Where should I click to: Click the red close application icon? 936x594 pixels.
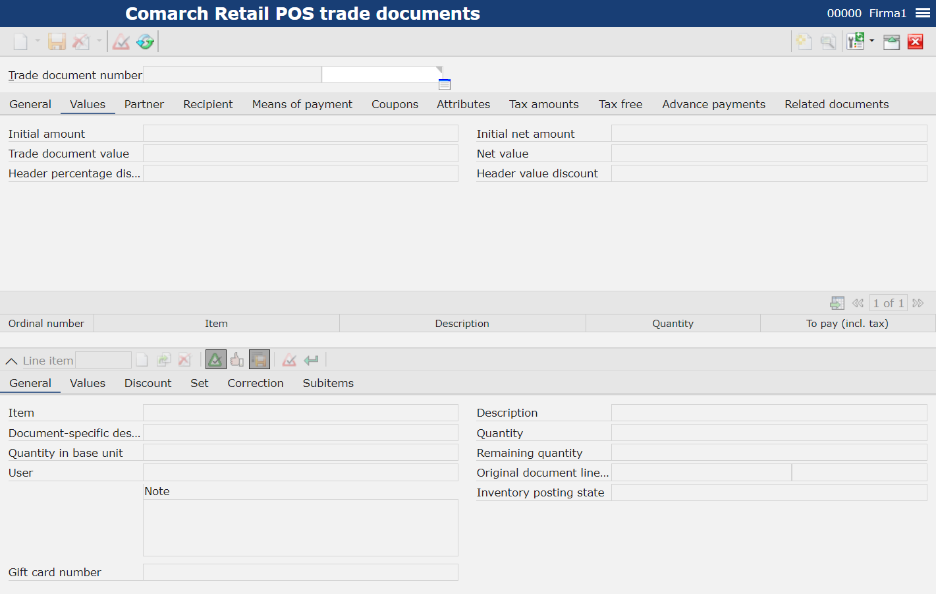(x=916, y=42)
